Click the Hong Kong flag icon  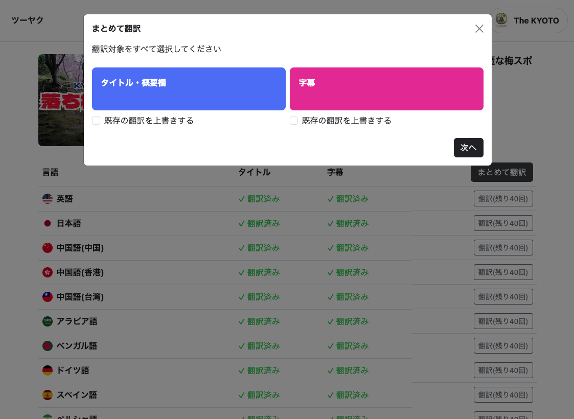[x=48, y=272]
